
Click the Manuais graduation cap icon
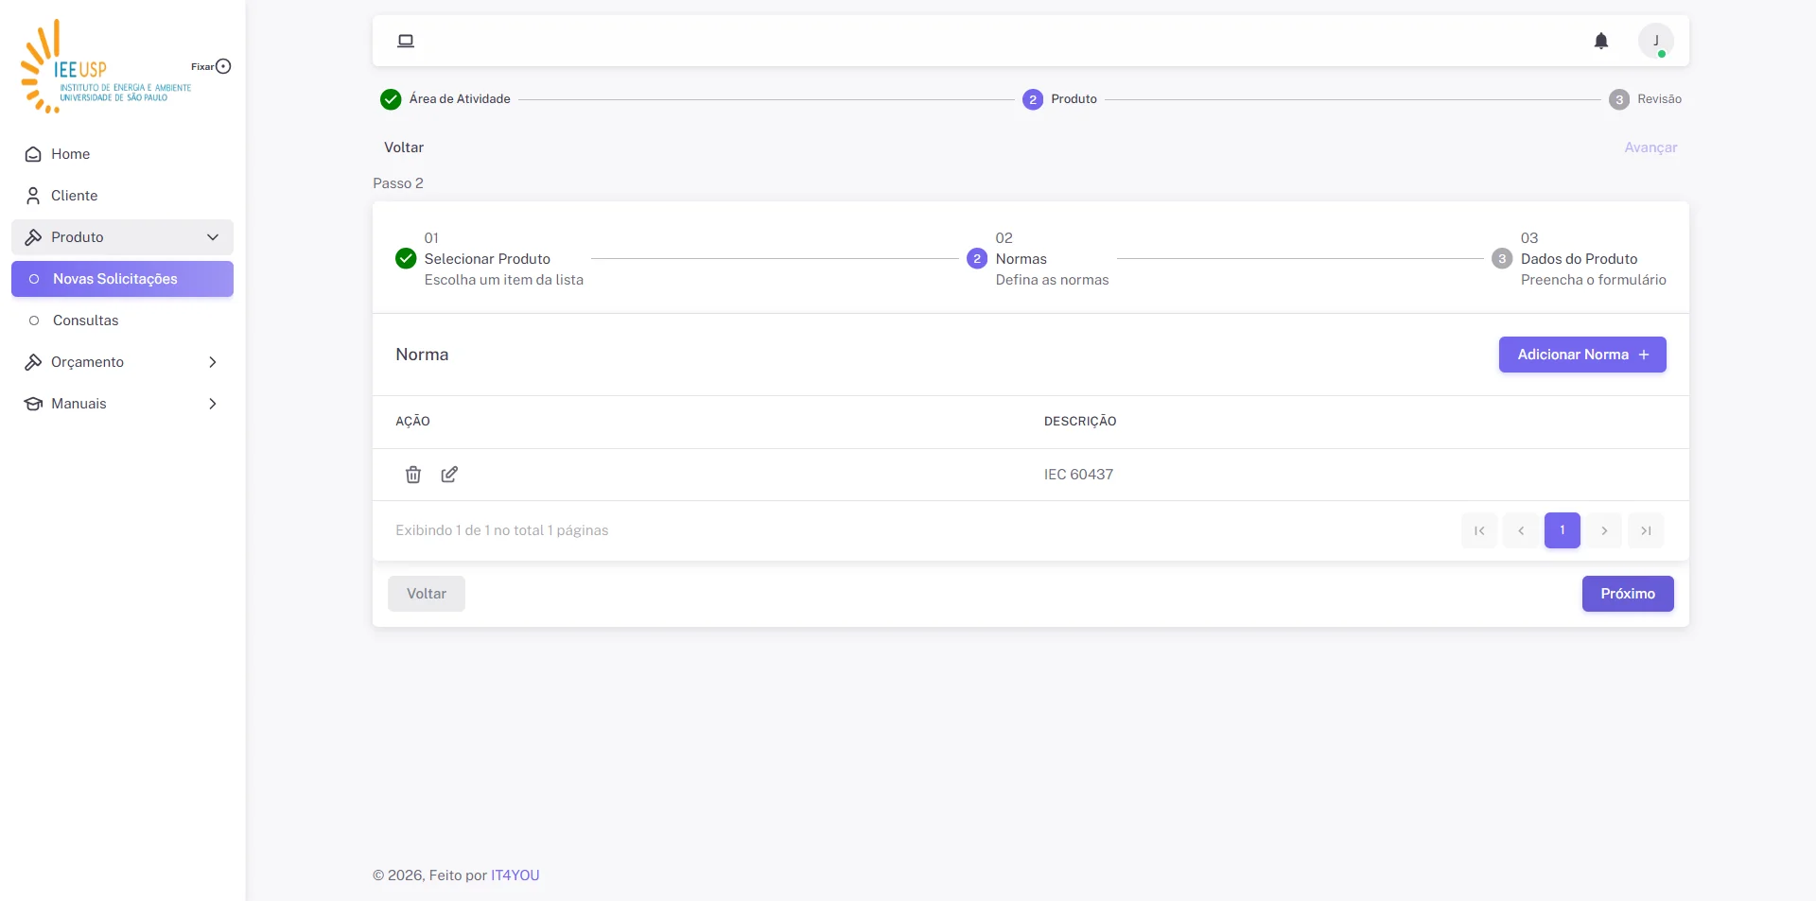click(x=33, y=404)
